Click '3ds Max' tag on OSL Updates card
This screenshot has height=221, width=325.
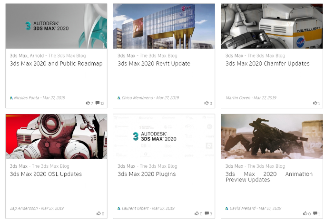pos(19,166)
